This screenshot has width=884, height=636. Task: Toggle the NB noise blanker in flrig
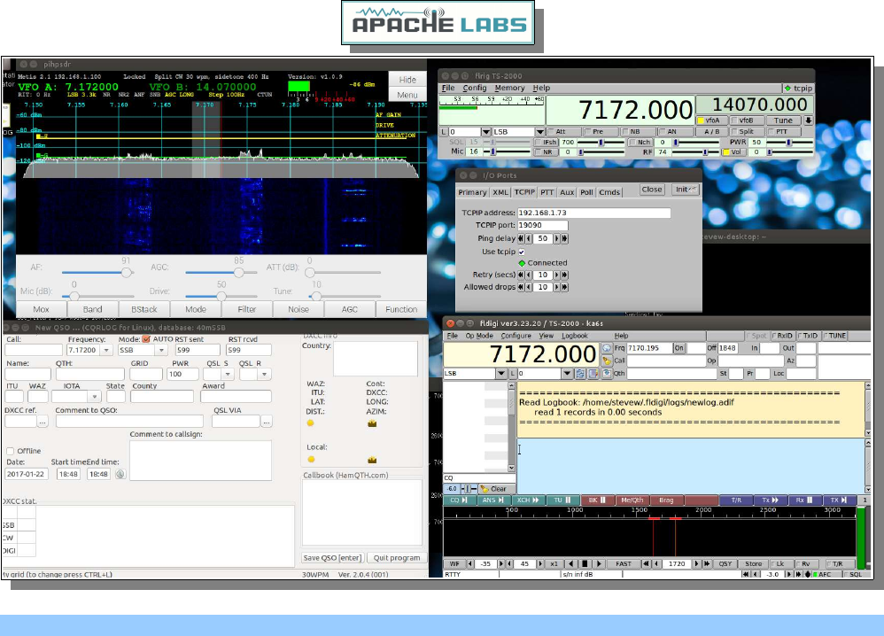[638, 131]
